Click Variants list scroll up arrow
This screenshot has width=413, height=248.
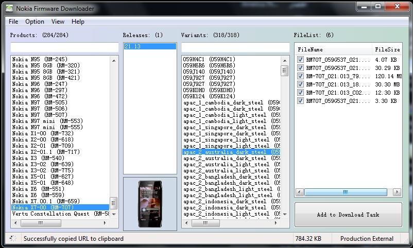[285, 61]
